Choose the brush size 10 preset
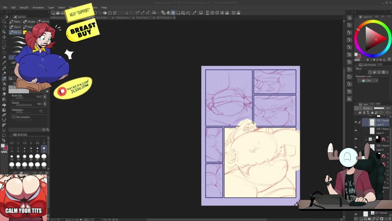392x221 pixels. [x=44, y=150]
